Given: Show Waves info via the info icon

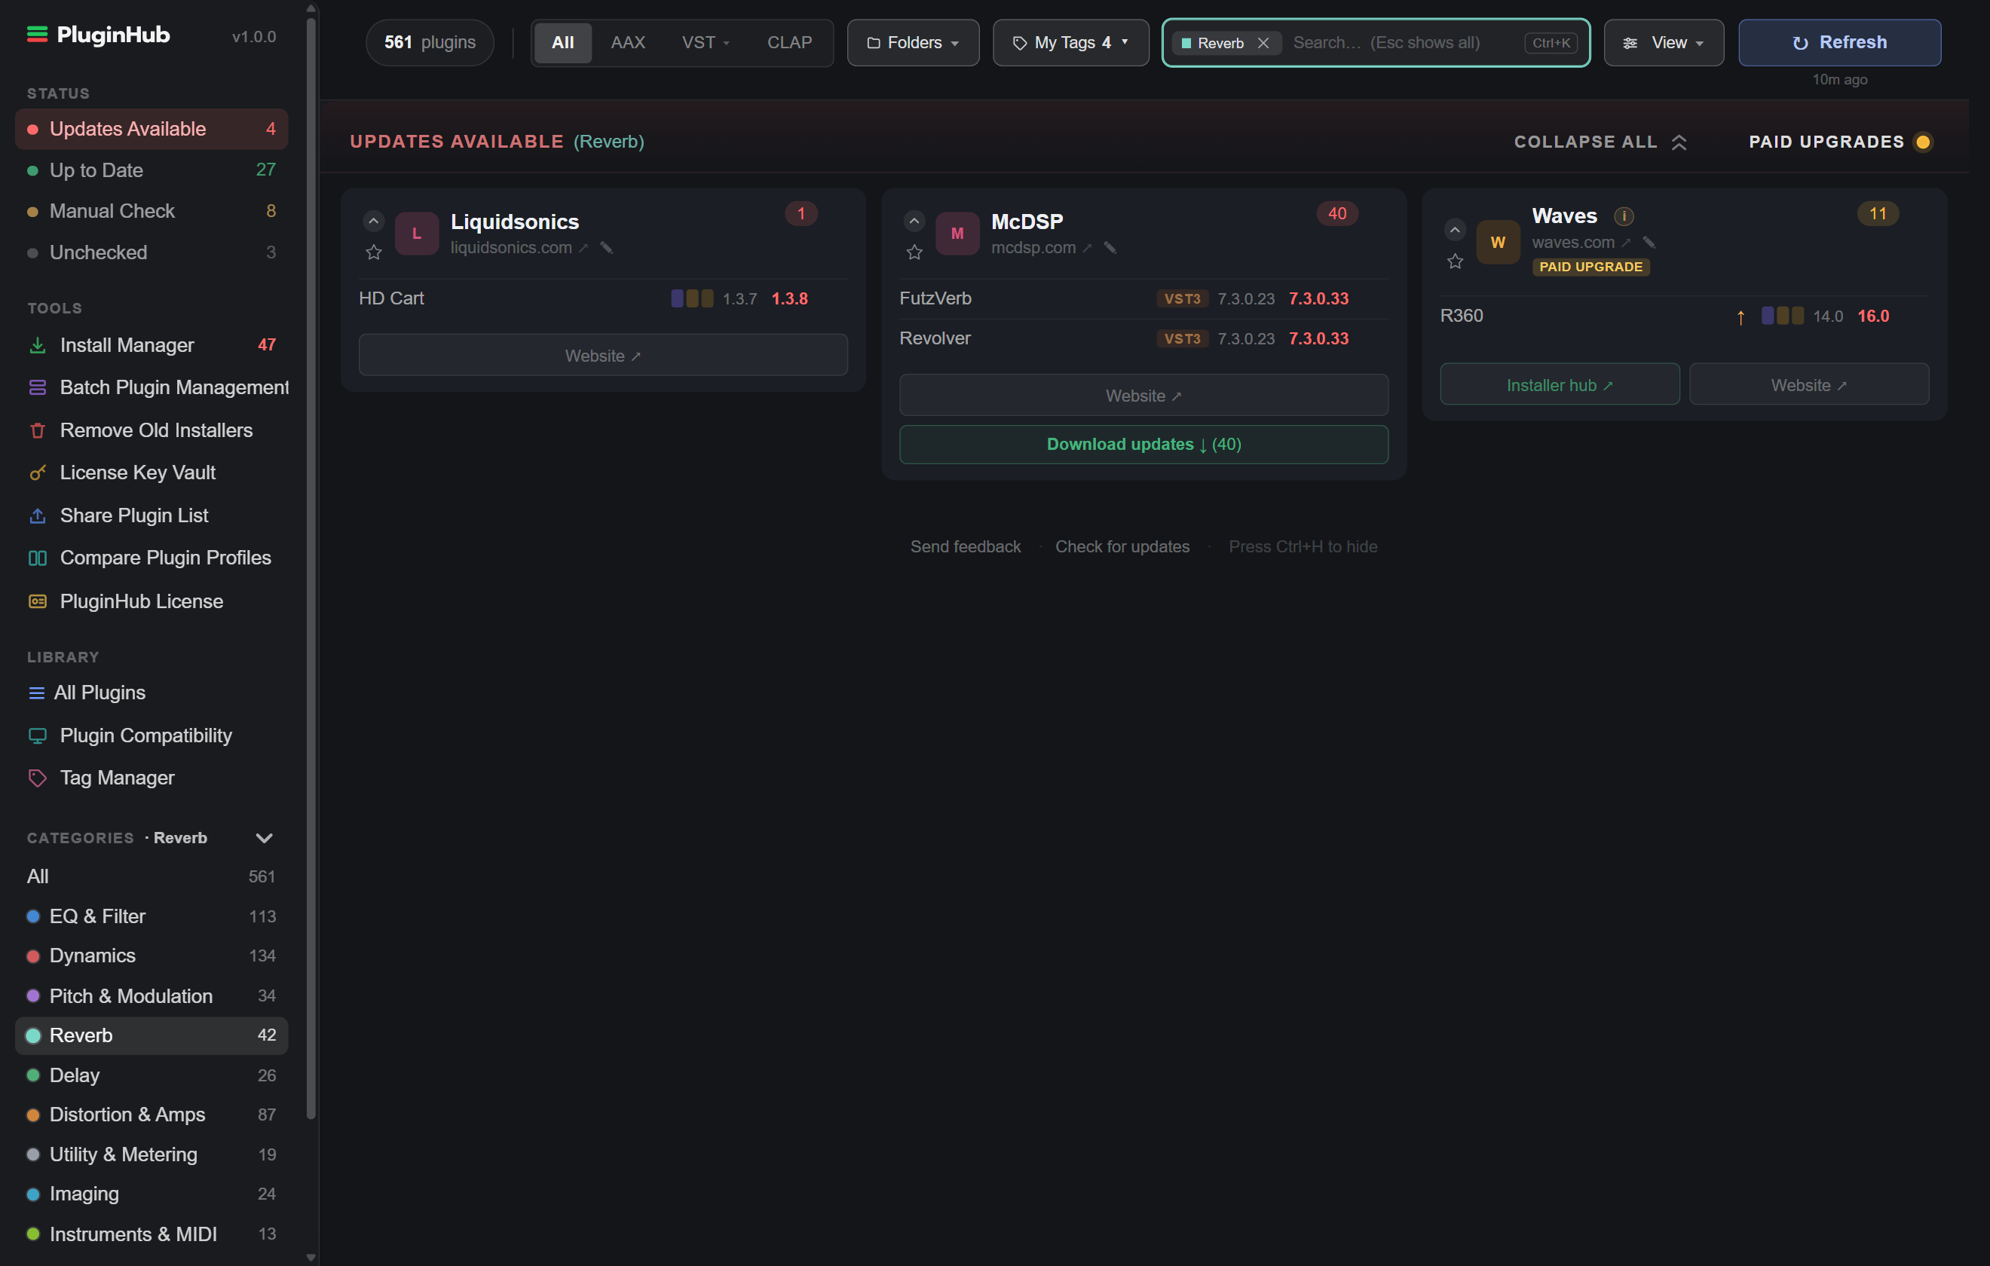Looking at the screenshot, I should (x=1624, y=216).
